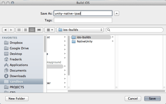Image resolution: width=166 pixels, height=104 pixels.
Task: Click the NativeUnity folder icon
Action: [x=74, y=41]
